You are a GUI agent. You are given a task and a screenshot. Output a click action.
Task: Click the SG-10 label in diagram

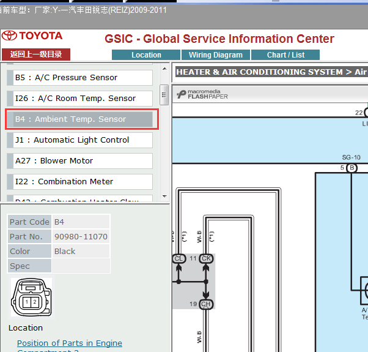point(351,157)
